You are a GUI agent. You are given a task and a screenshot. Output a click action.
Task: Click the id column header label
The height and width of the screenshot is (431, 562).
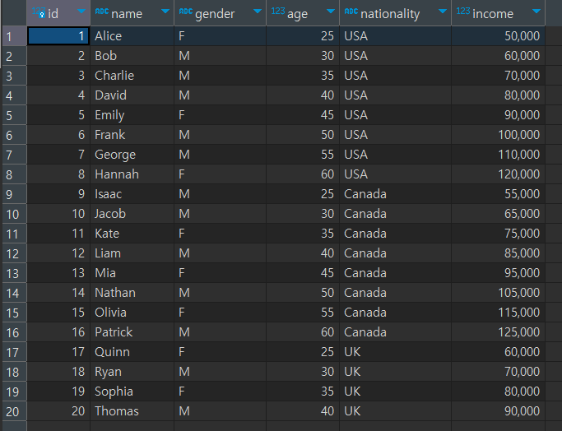click(53, 14)
